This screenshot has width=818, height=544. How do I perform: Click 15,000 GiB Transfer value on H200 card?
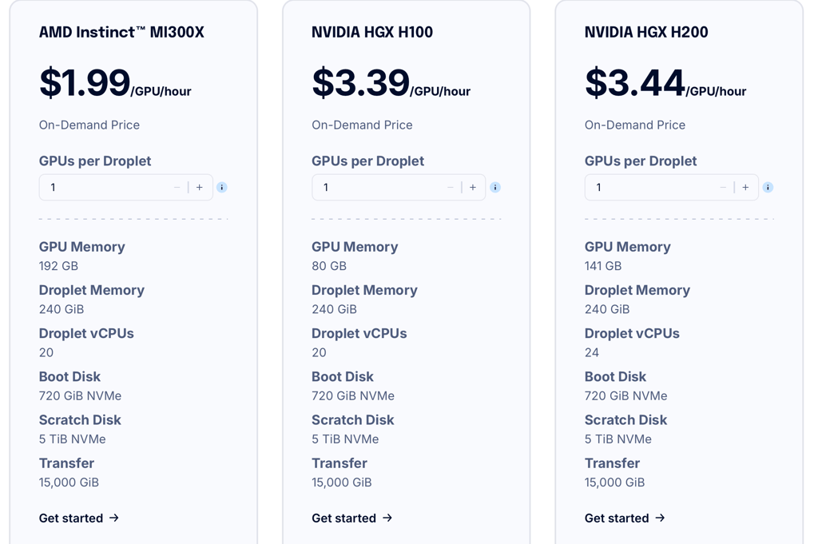pos(614,482)
